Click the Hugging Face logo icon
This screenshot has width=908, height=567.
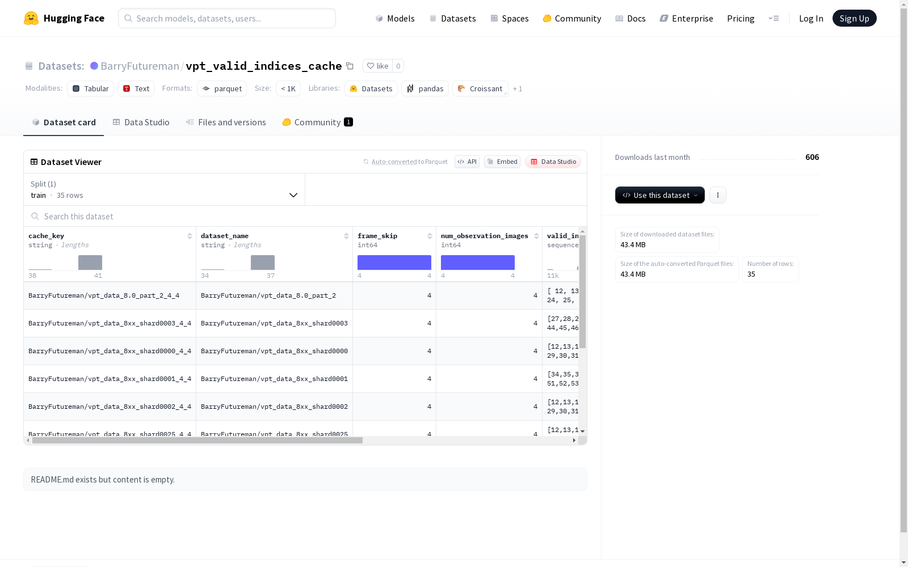[x=31, y=18]
